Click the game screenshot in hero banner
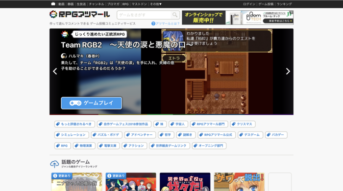The image size is (343, 191). [217, 71]
